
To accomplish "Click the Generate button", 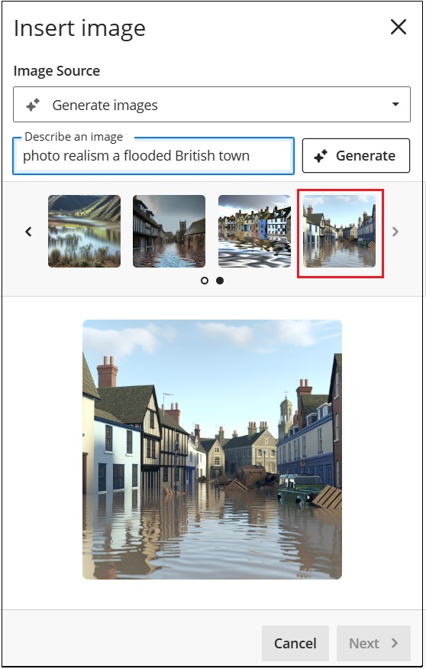I will 356,156.
